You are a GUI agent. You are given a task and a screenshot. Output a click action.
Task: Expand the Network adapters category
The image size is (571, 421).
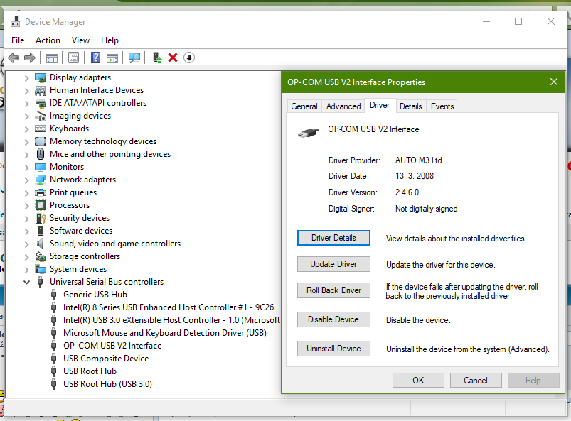pos(27,180)
